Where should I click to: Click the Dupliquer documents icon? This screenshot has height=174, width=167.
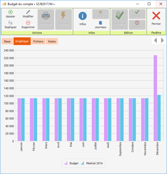(x=10, y=23)
